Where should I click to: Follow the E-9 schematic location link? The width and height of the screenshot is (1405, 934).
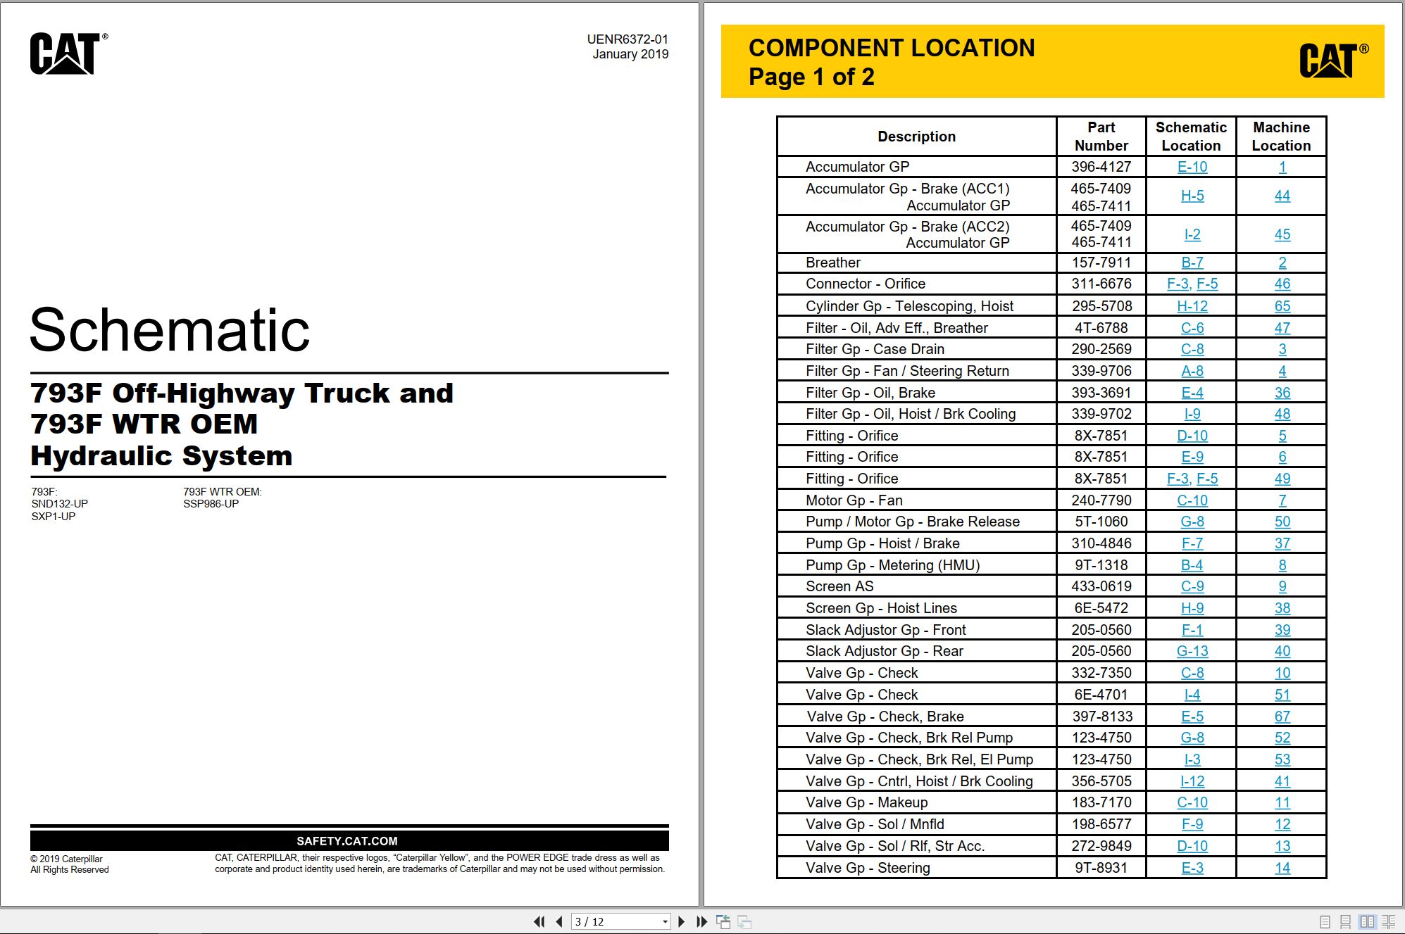pyautogui.click(x=1192, y=457)
